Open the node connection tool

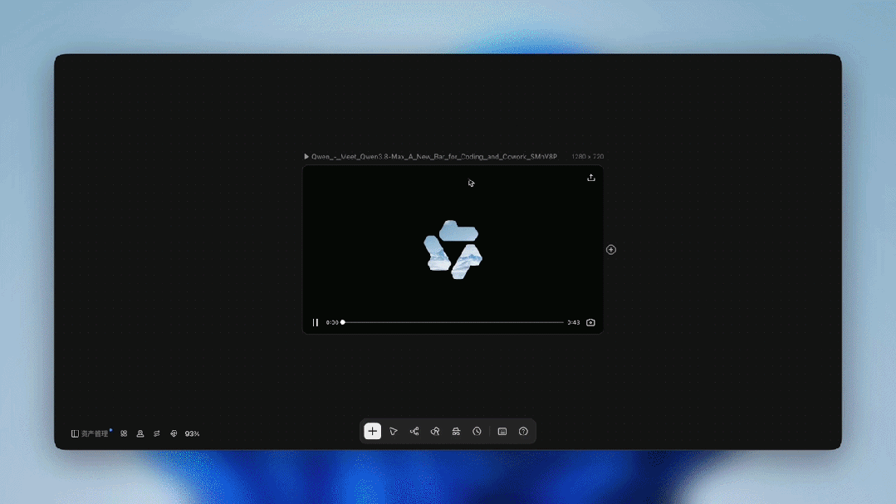tap(414, 432)
